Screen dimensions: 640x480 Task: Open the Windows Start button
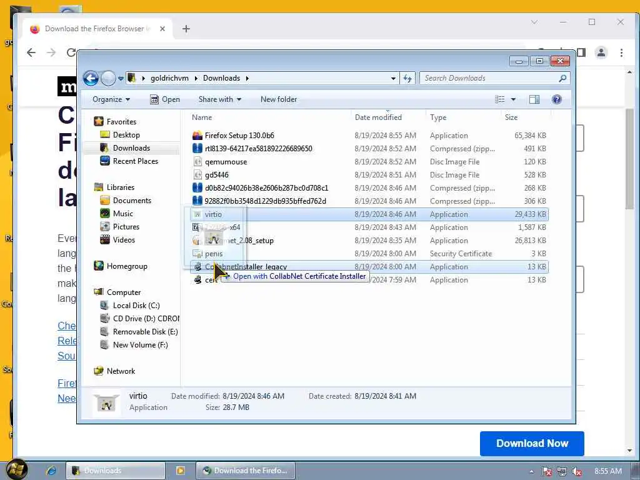point(16,470)
